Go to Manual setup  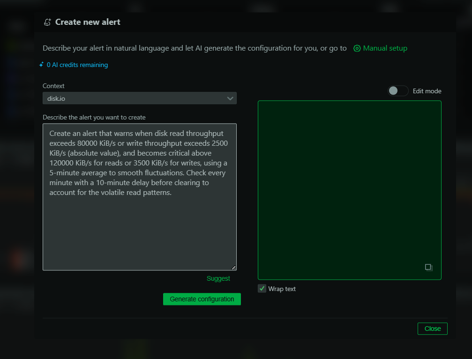click(385, 48)
